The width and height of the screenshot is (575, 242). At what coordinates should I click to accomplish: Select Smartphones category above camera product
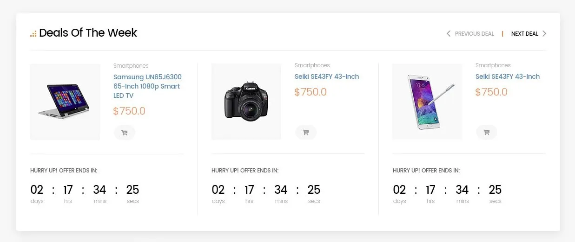click(312, 65)
